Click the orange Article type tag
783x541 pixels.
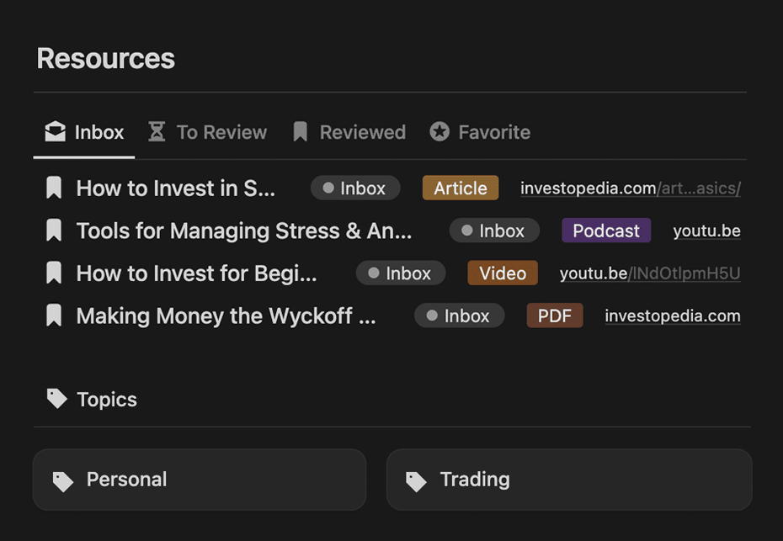461,188
